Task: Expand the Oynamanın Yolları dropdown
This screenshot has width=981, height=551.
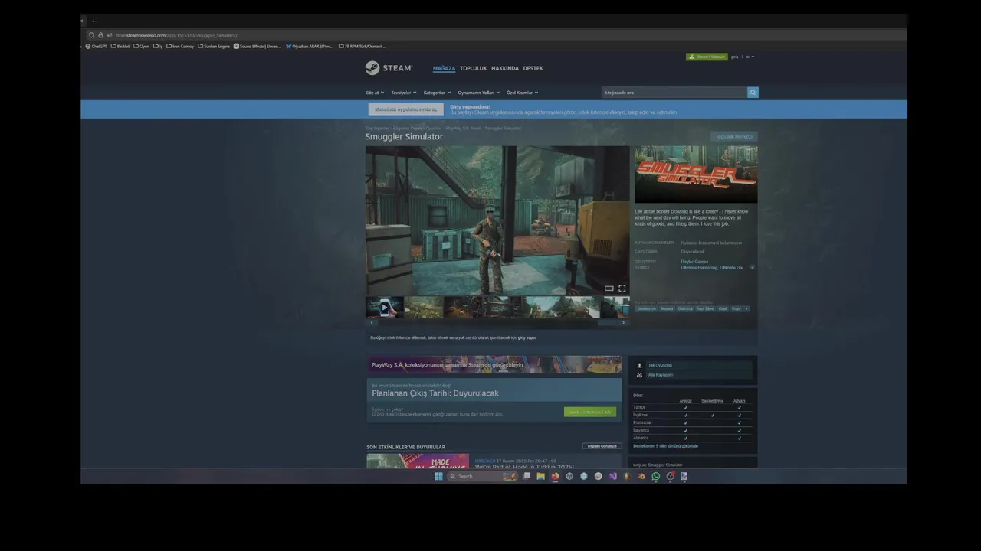Action: pos(478,93)
